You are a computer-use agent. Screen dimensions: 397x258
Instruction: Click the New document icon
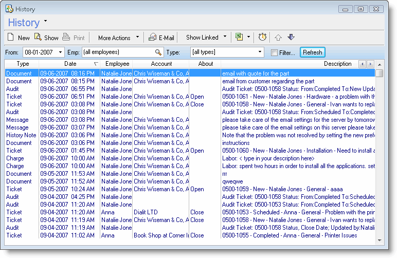pyautogui.click(x=10, y=37)
